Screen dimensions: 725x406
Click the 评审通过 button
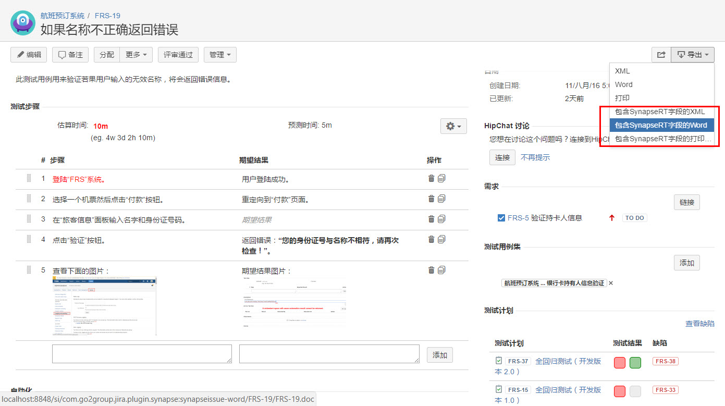178,55
